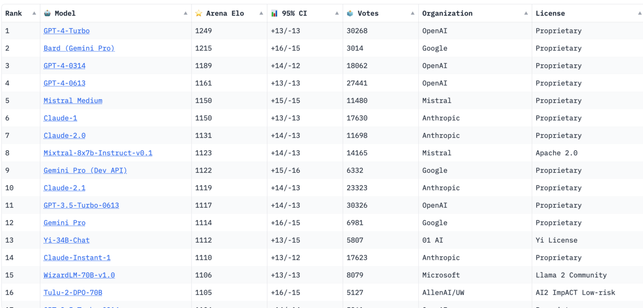Image resolution: width=643 pixels, height=308 pixels.
Task: Click the ballot box icon beside Votes
Action: tap(350, 13)
